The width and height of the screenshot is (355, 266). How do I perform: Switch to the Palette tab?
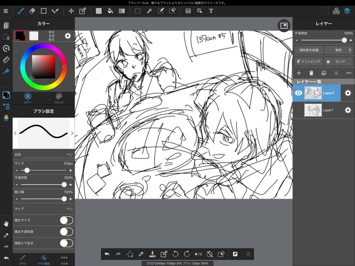pyautogui.click(x=59, y=98)
